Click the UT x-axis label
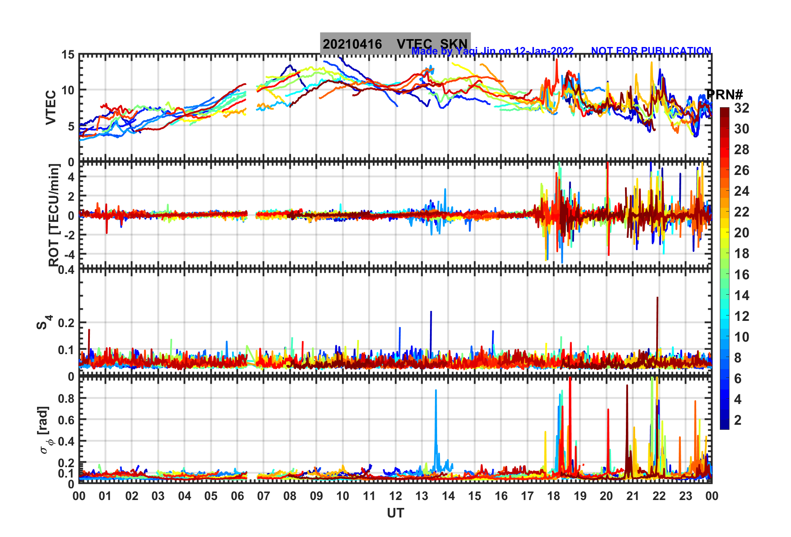This screenshot has width=791, height=537. pos(395,513)
